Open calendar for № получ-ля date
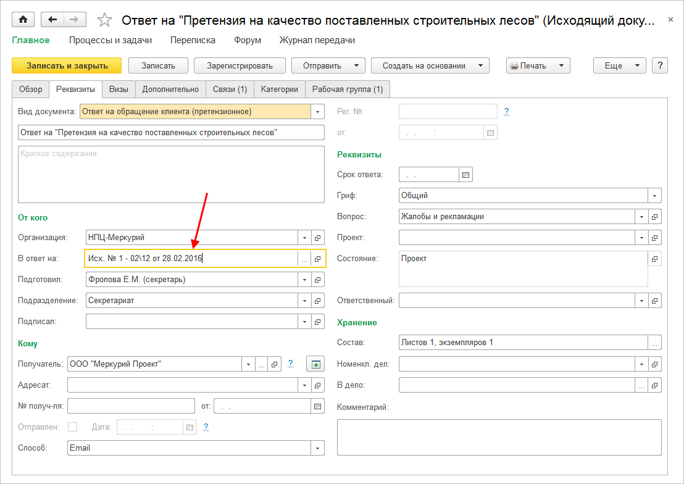The width and height of the screenshot is (684, 484). point(317,406)
